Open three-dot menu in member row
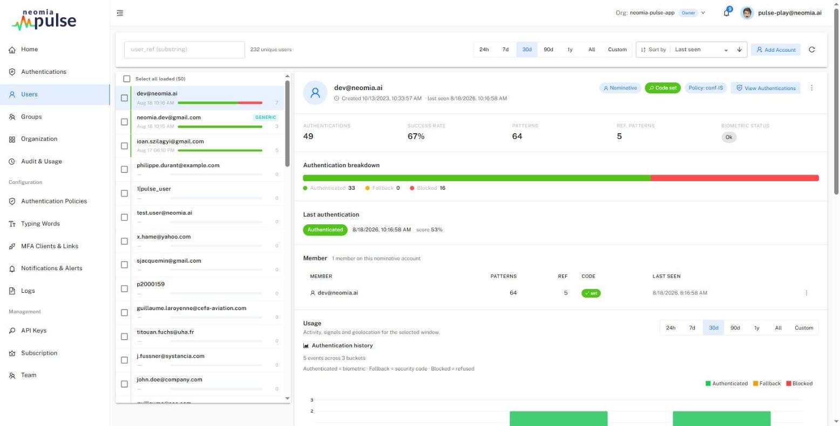Screen dimensions: 840x426 coord(807,293)
